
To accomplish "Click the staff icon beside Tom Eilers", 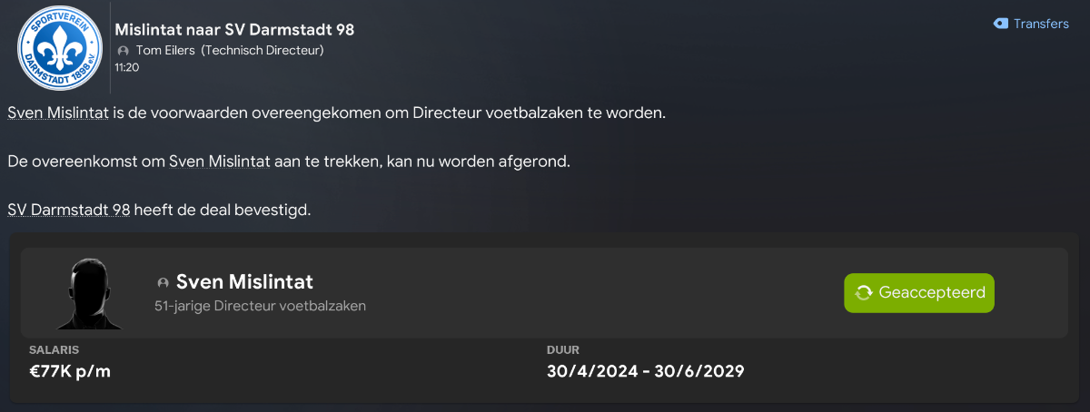I will [x=123, y=51].
